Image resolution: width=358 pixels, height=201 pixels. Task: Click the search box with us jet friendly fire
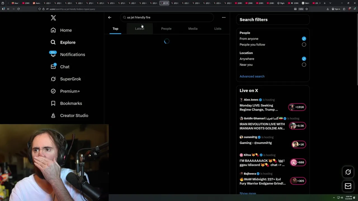167,17
